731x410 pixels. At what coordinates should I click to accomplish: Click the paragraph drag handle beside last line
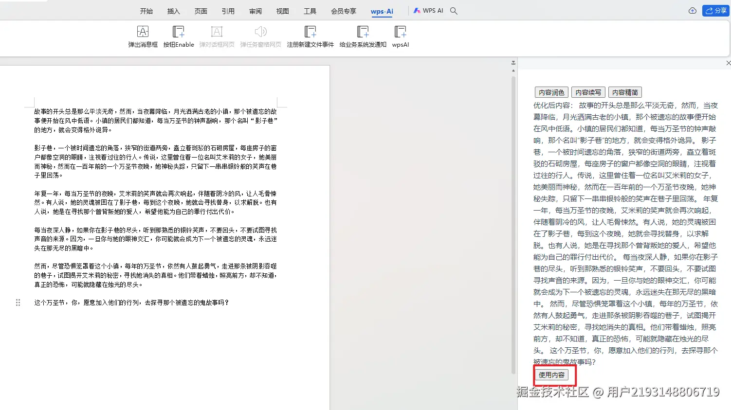tap(18, 303)
